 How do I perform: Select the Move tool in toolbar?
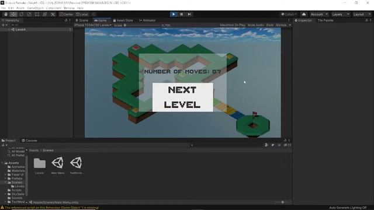click(13, 14)
